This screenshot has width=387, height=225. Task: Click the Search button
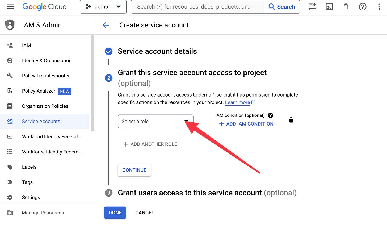pos(282,7)
